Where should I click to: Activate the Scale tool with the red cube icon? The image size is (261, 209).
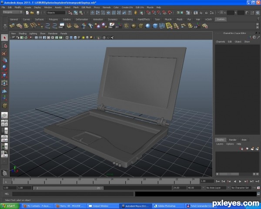[4, 75]
